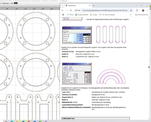
Task: Close the Konstruktion tab
Action: pos(90,5)
